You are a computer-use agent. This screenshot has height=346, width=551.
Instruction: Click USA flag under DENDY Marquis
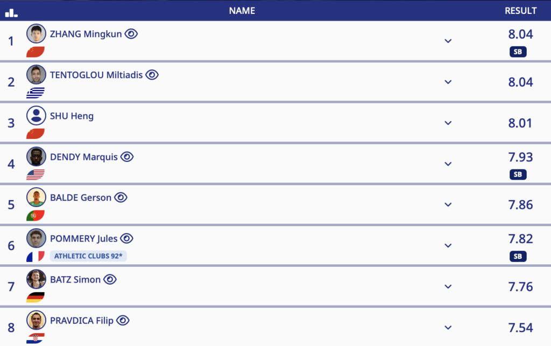tap(36, 175)
